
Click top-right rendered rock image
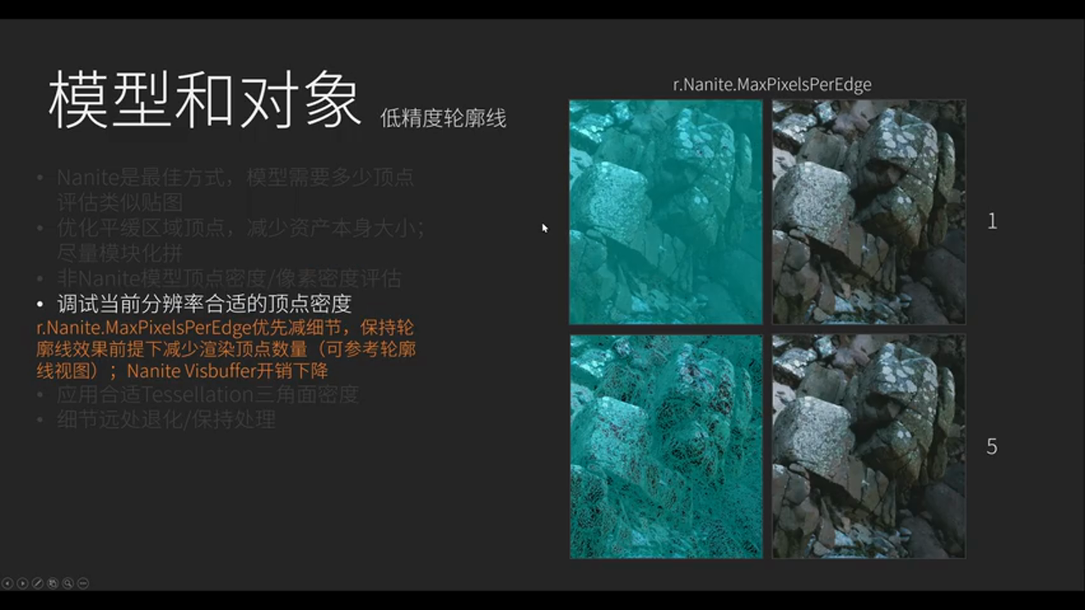(868, 212)
